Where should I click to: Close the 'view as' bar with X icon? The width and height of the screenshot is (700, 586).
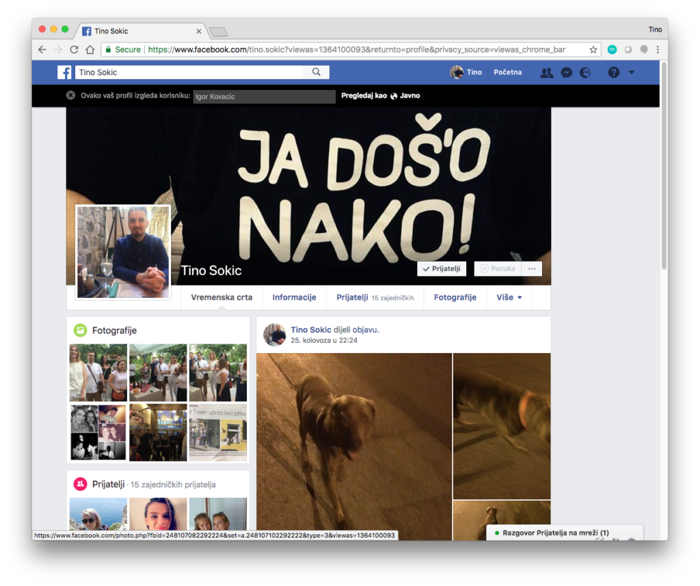[70, 96]
